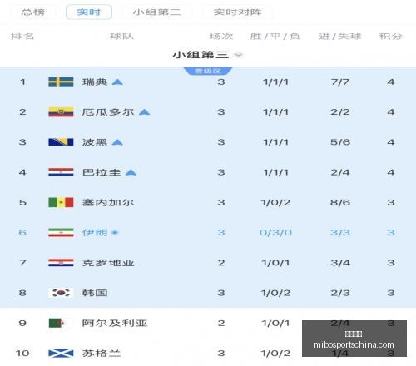Viewport: 416px width, 366px height.
Task: Click the dot indicator beside 伊朗
Action: (115, 233)
